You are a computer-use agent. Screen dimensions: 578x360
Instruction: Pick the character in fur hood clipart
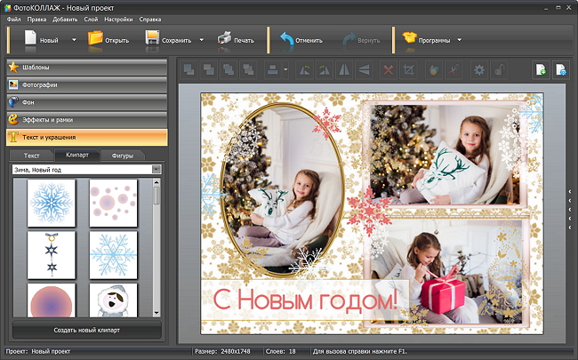click(x=113, y=300)
